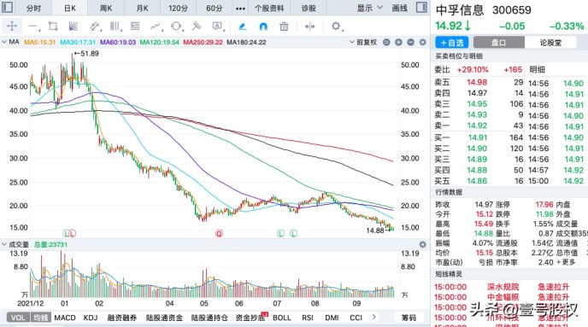588x327 pixels.
Task: Expand the 显示 dropdown
Action: click(x=369, y=8)
